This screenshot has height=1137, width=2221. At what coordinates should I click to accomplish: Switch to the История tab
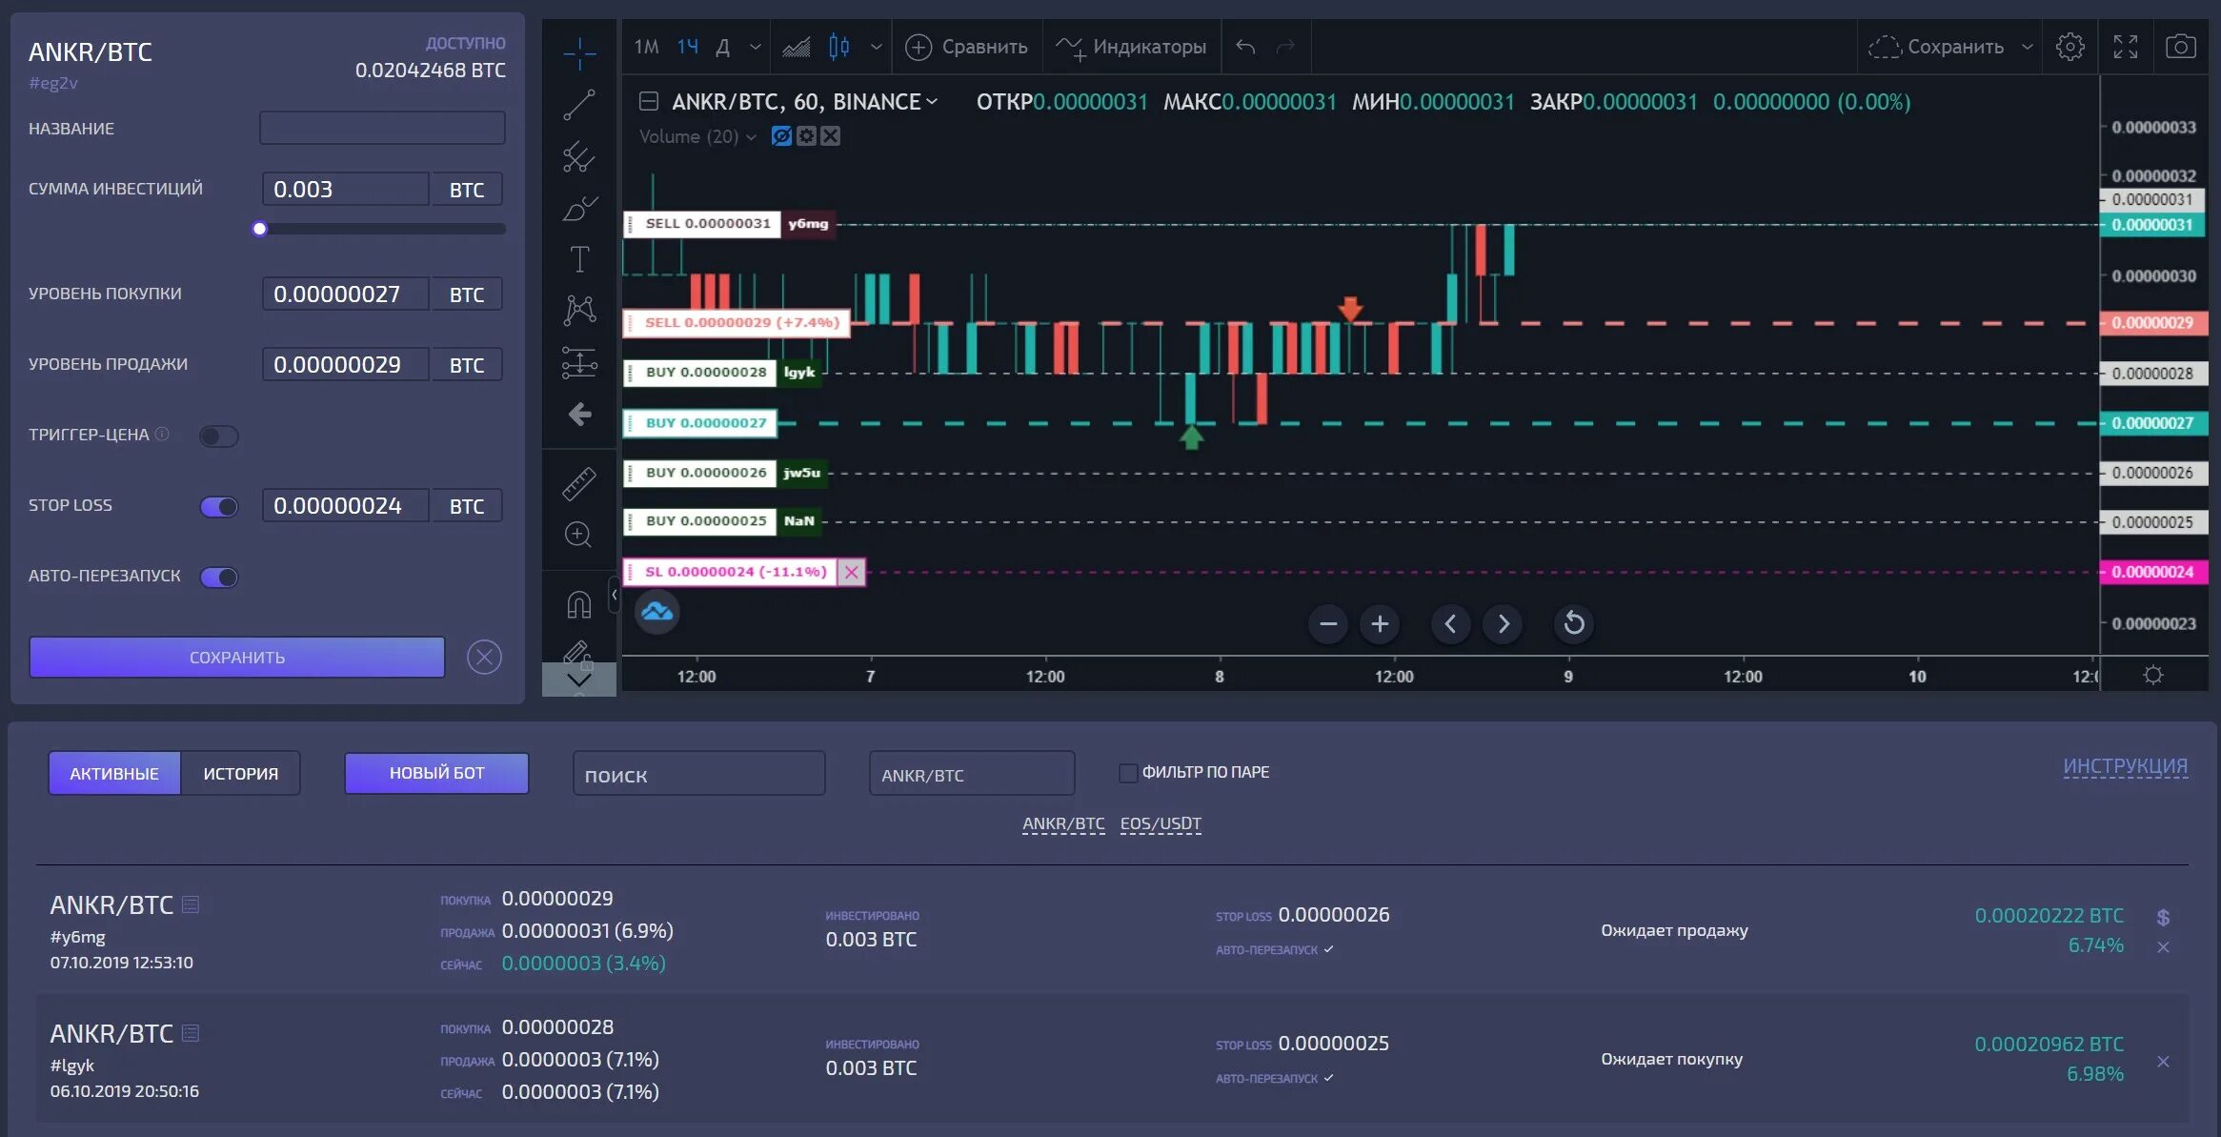point(240,773)
